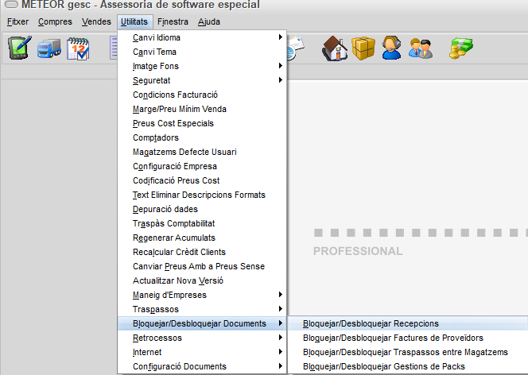The image size is (528, 375).
Task: Click the house icon in toolbar
Action: point(335,48)
